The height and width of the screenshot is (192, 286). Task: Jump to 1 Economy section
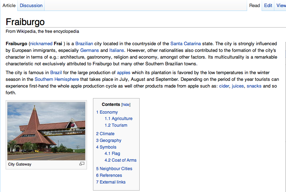click(x=107, y=112)
